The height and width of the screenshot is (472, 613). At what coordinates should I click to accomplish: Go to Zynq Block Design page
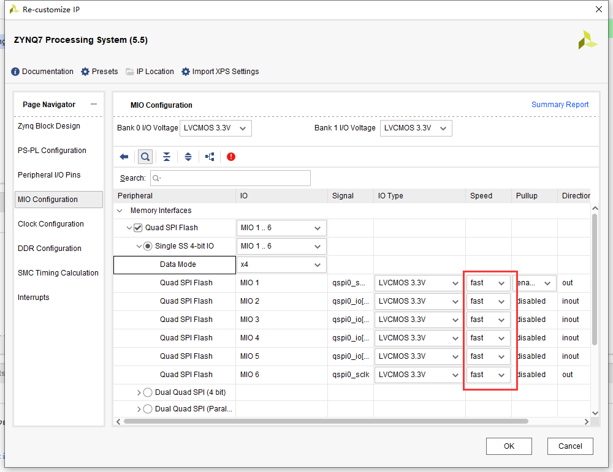(x=49, y=126)
